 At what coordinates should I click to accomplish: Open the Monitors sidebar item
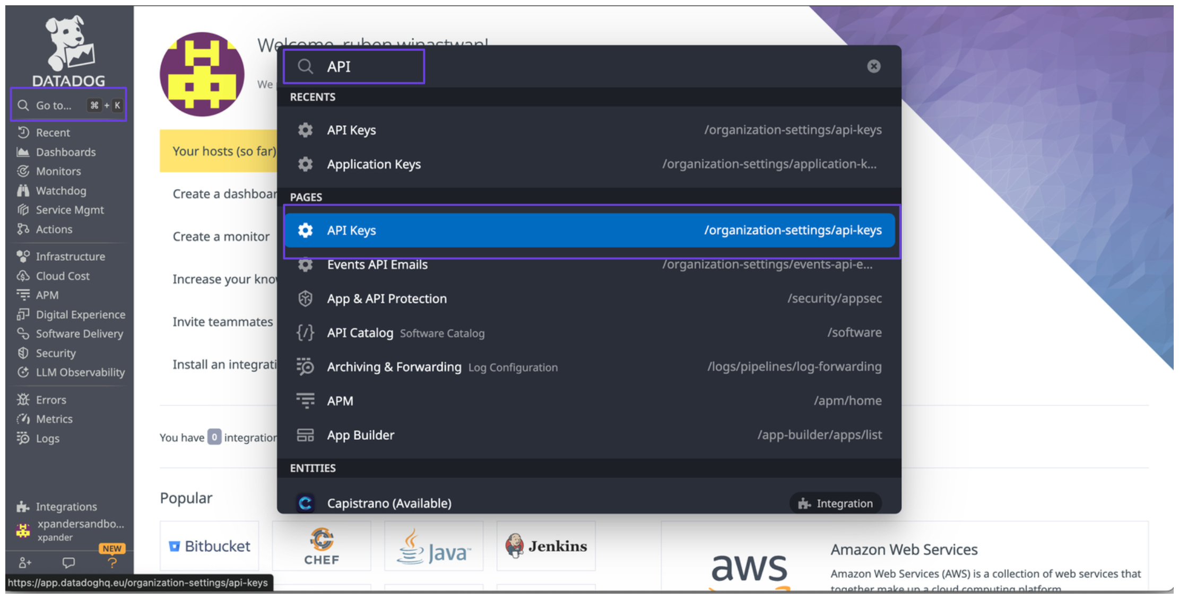tap(58, 171)
